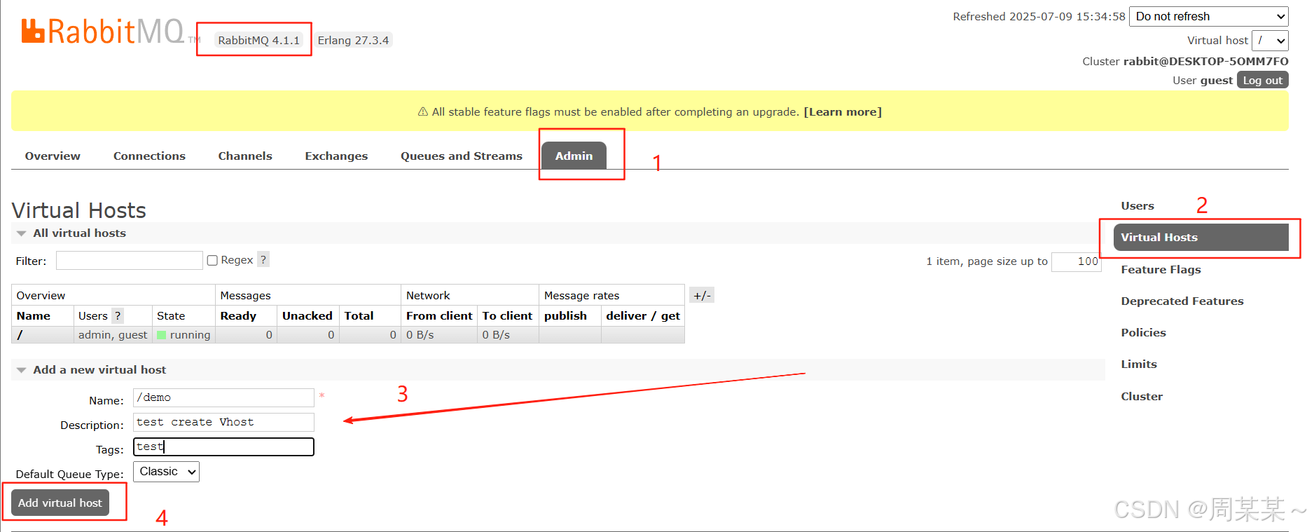Screen dimensions: 1314x532
Task: Select the Admin tab
Action: tap(574, 156)
